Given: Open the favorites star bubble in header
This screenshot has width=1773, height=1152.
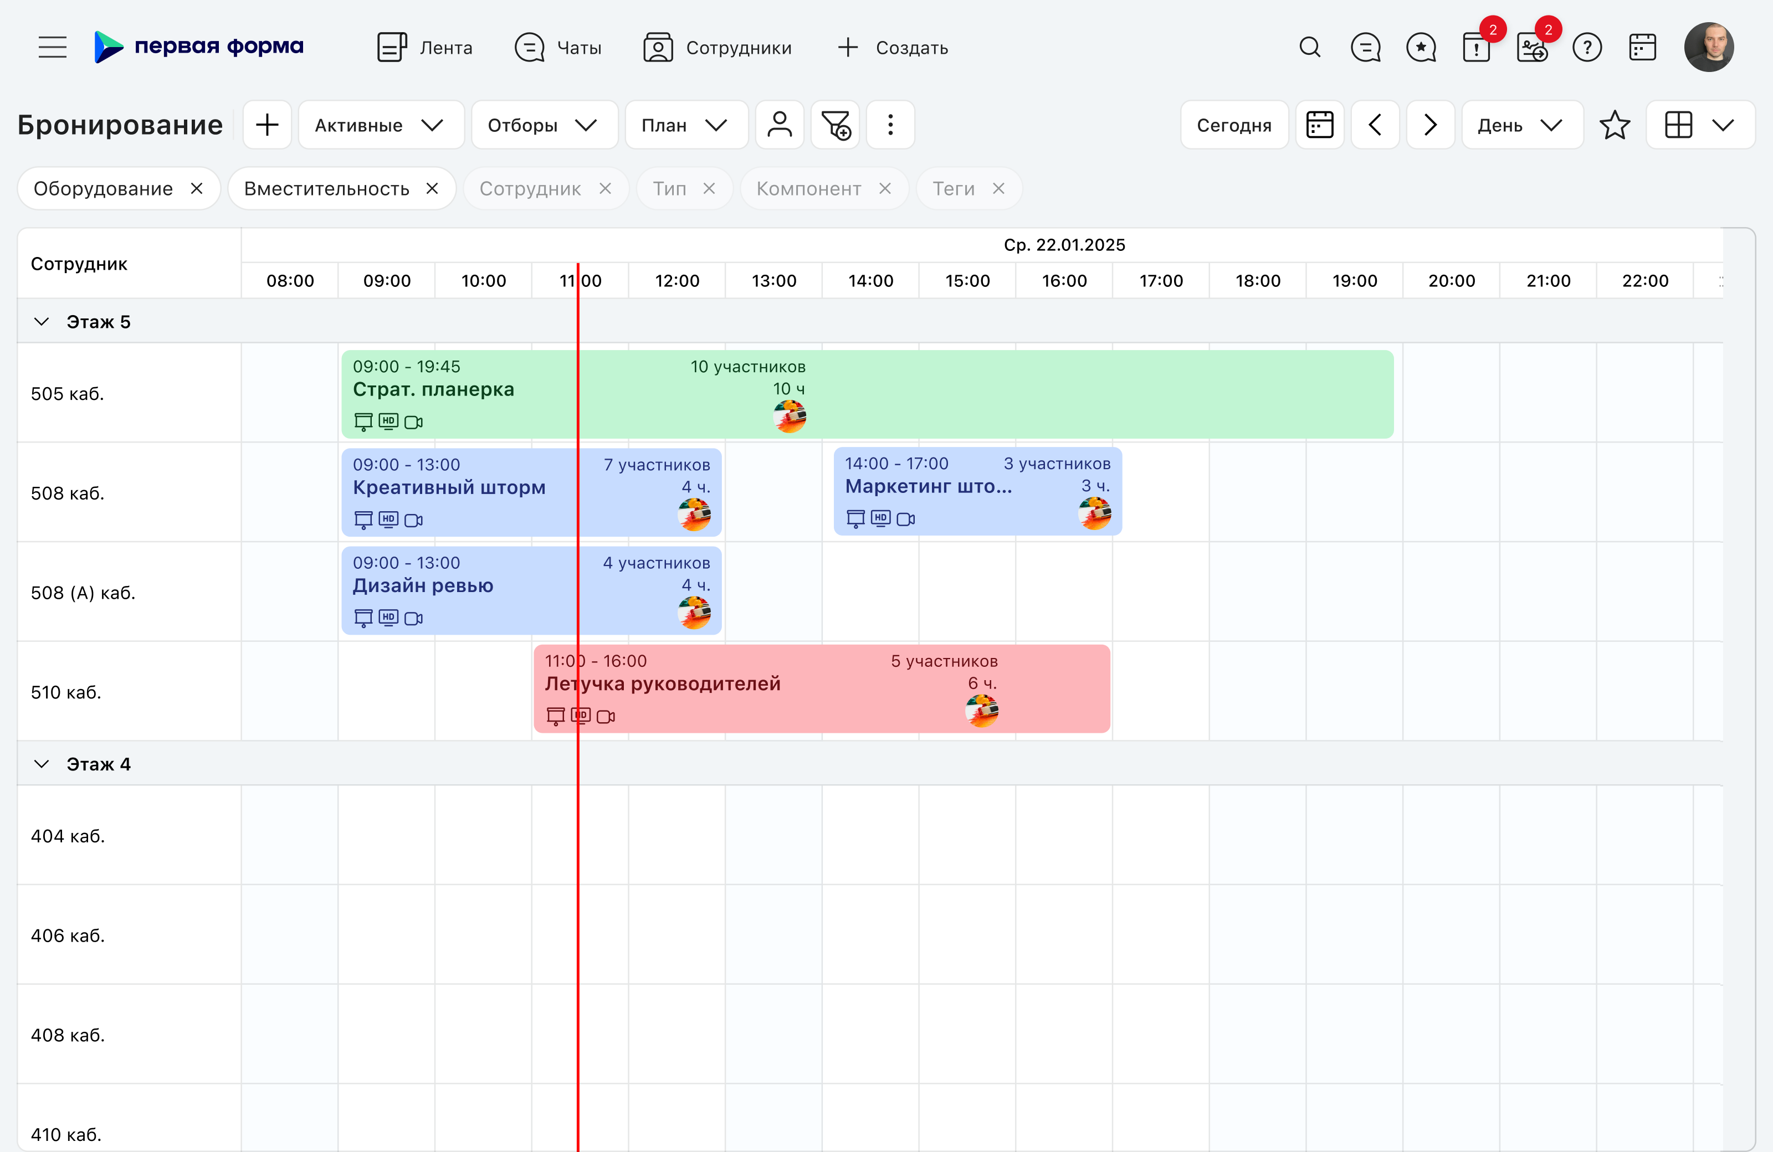Looking at the screenshot, I should click(1421, 48).
